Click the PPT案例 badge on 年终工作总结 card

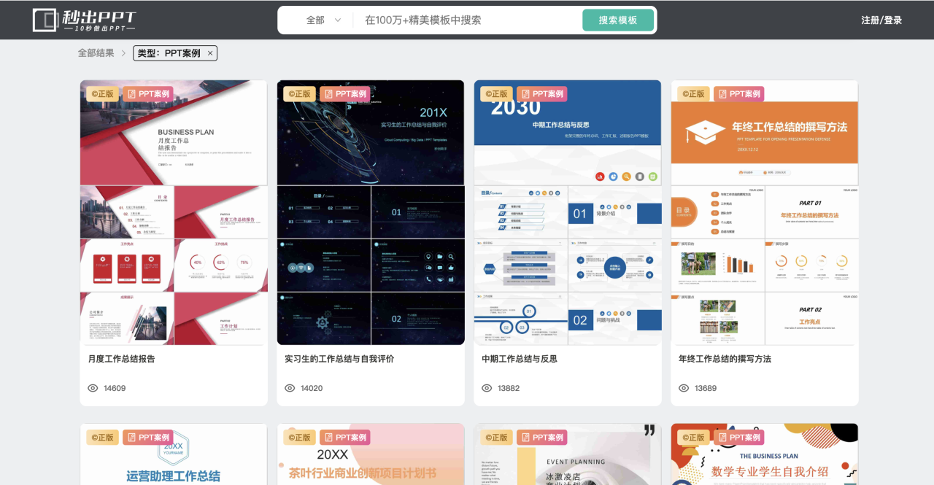(739, 94)
